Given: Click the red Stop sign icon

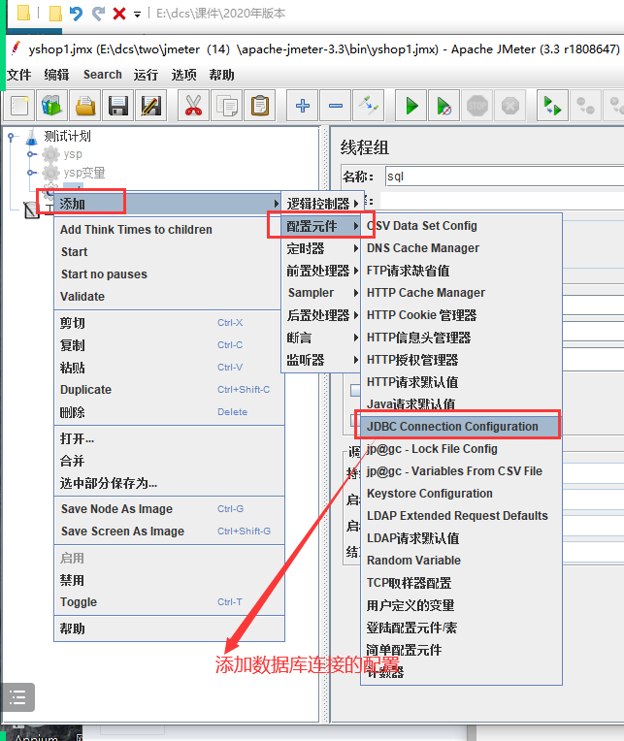Looking at the screenshot, I should click(477, 106).
